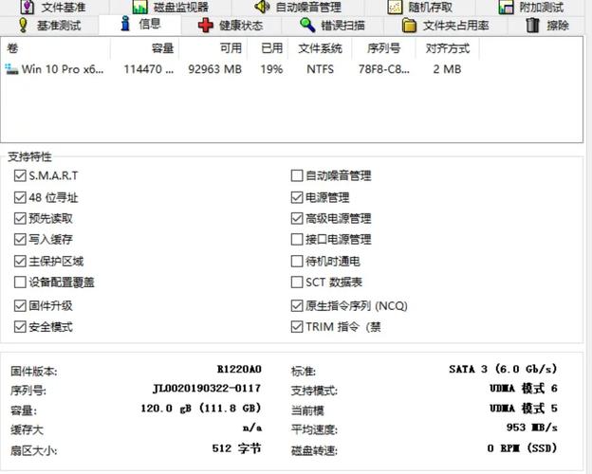Click the 953 MB/s average speed value
The image size is (592, 474).
[x=531, y=428]
